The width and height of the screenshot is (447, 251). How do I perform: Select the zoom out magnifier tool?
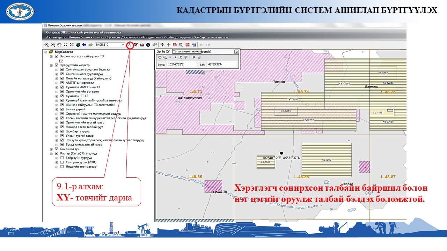53,45
